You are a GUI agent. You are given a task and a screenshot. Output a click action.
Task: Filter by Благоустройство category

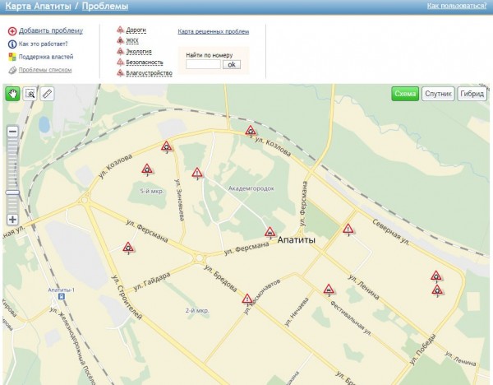(x=149, y=73)
